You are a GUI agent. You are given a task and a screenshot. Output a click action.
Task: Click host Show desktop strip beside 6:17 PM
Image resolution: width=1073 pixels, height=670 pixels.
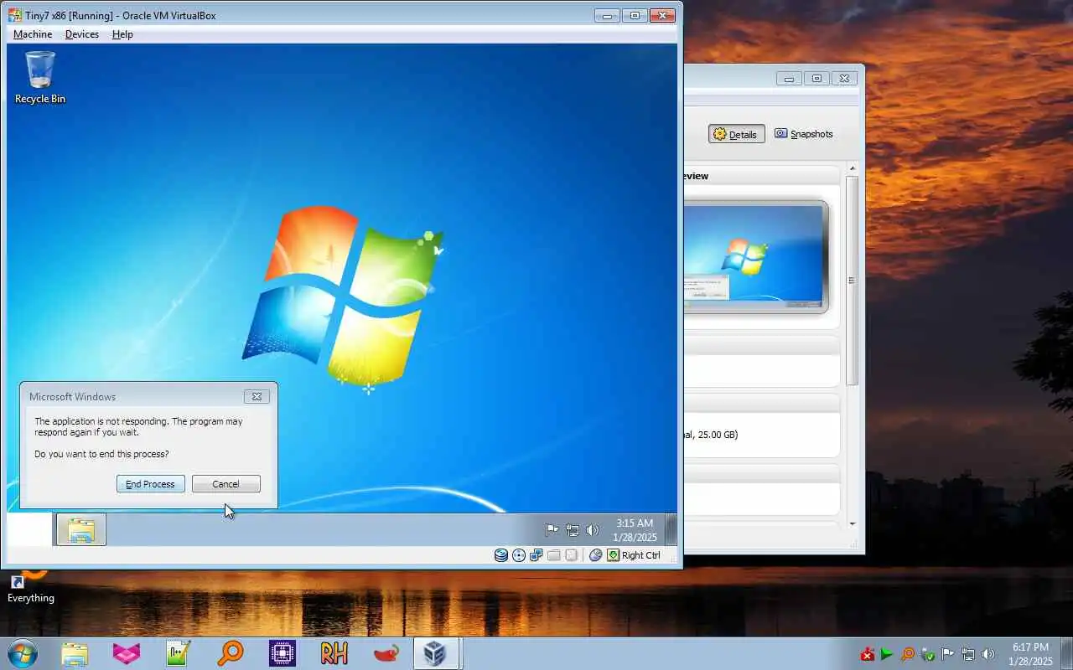tap(1067, 653)
